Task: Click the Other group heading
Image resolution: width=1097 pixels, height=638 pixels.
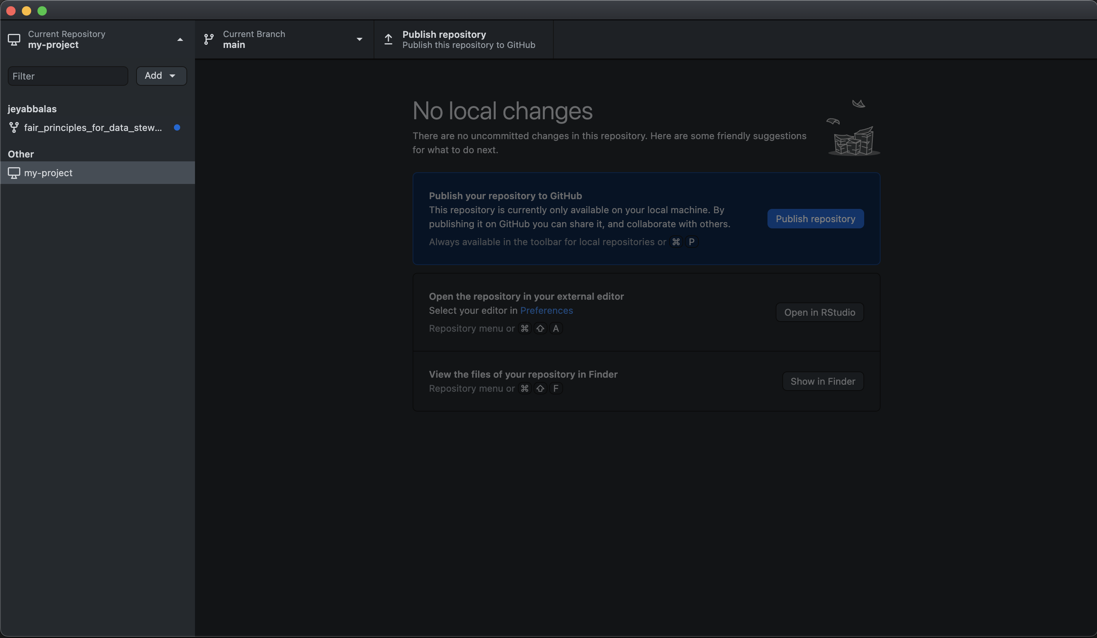Action: pos(20,154)
